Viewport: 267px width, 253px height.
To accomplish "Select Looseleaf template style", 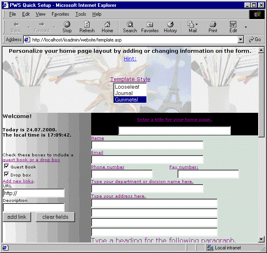I will click(130, 87).
